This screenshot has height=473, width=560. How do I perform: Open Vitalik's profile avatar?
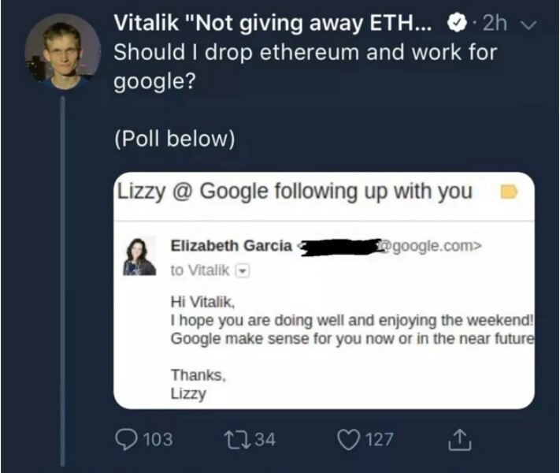coord(62,55)
